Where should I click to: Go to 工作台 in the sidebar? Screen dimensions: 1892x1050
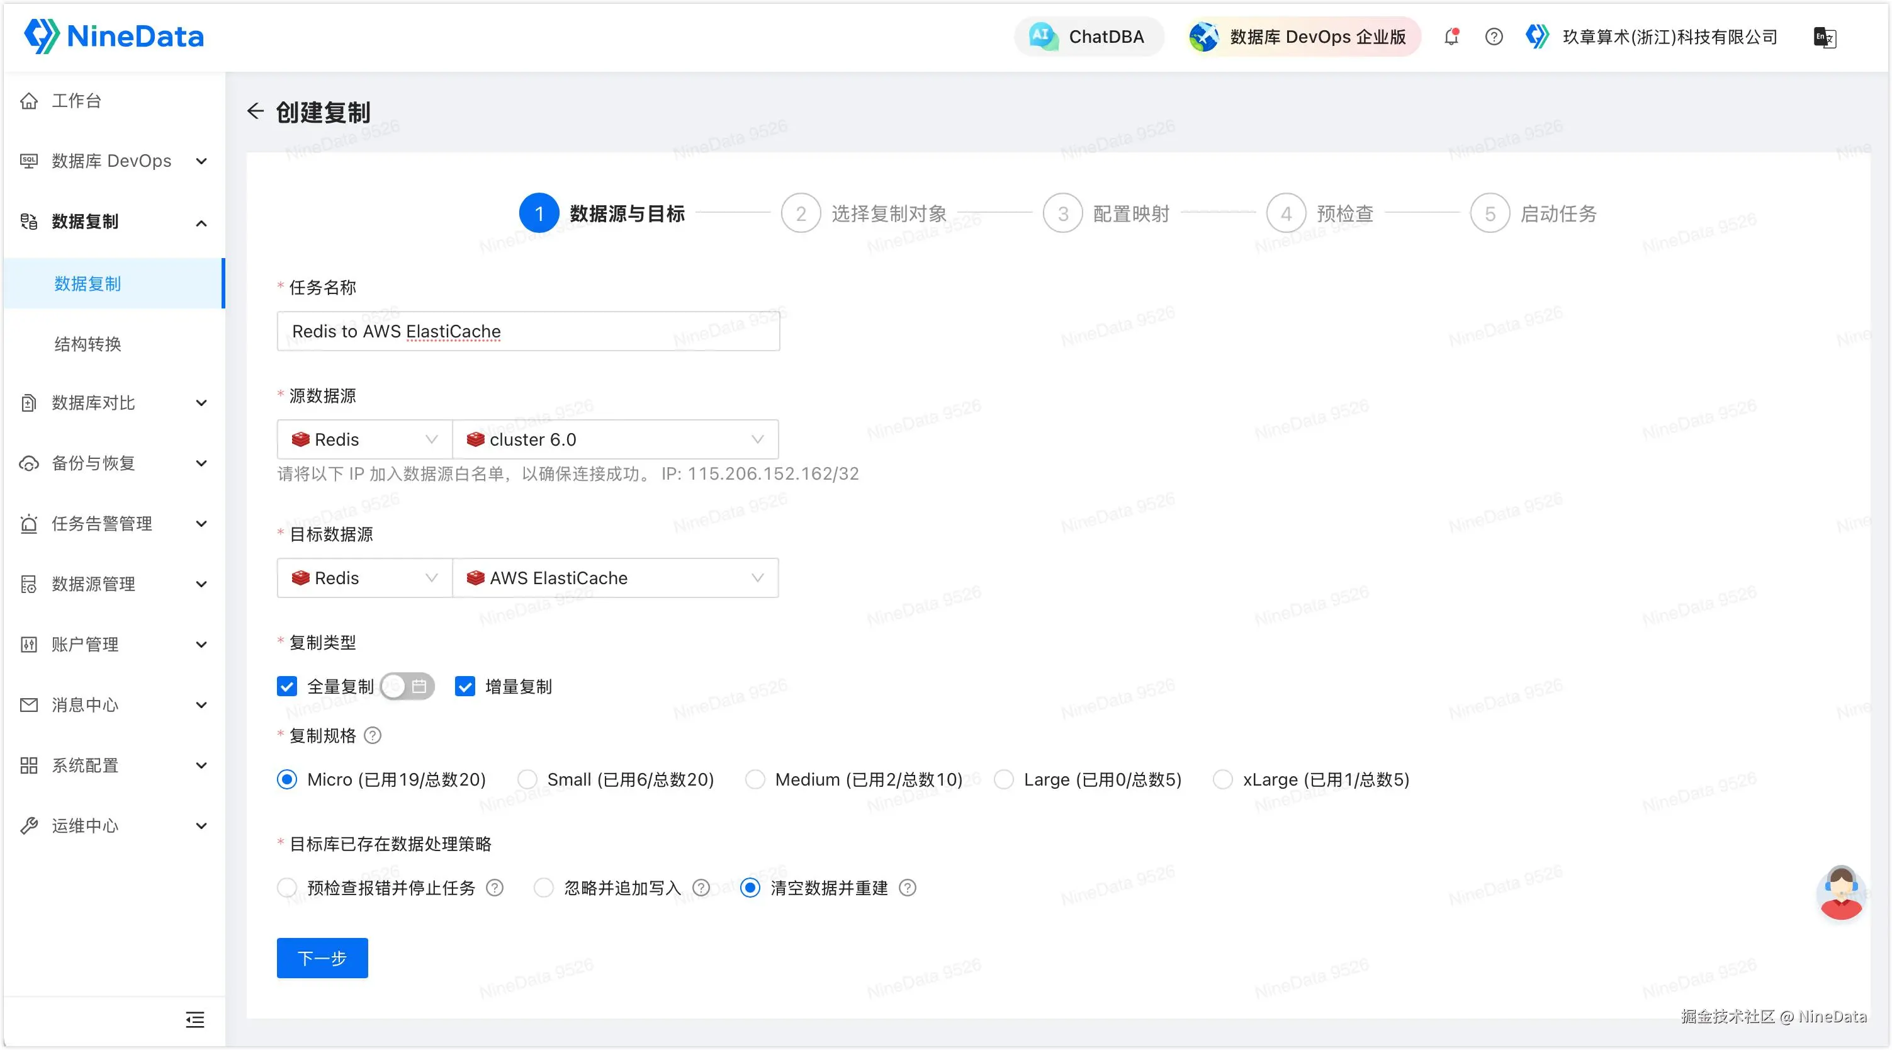[76, 101]
